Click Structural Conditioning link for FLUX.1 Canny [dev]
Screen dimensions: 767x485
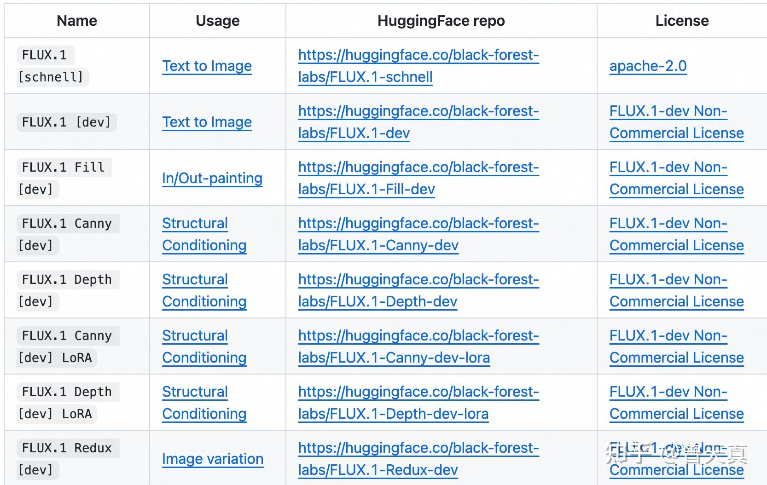(x=195, y=224)
